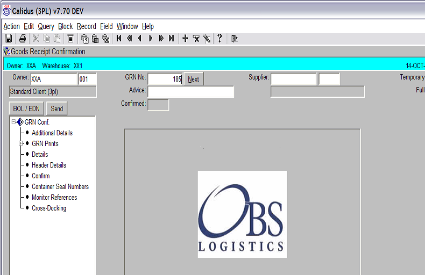425x275 pixels.
Task: Go to the first record icon
Action: click(119, 39)
